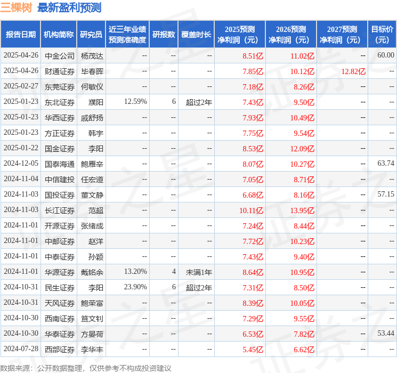Click analyst 任宏道
The width and height of the screenshot is (397, 373).
click(92, 180)
